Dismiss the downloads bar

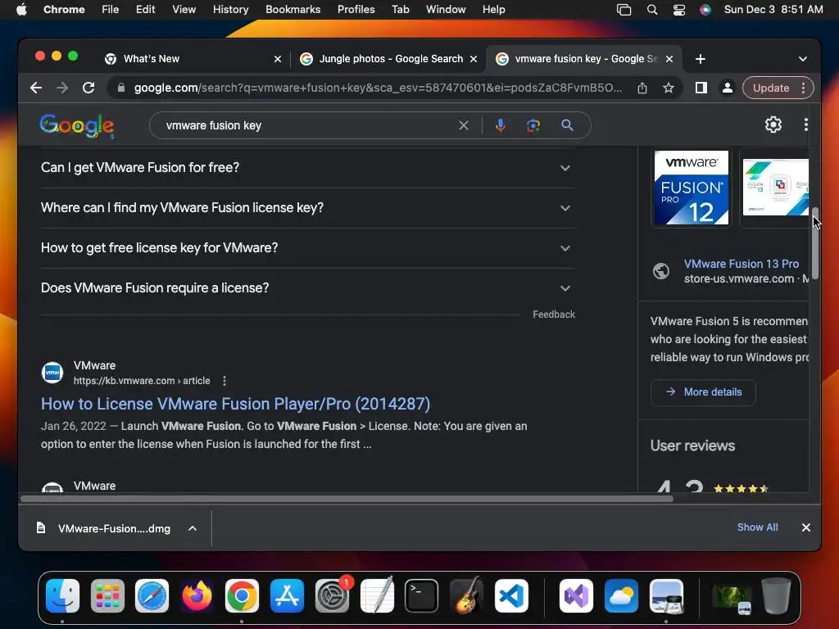coord(806,527)
